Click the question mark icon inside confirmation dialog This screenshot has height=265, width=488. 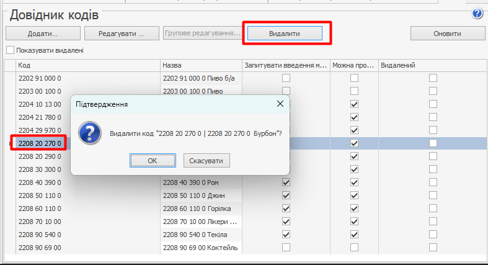[92, 133]
